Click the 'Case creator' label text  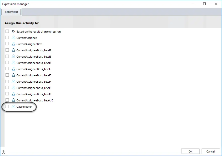coord(24,107)
